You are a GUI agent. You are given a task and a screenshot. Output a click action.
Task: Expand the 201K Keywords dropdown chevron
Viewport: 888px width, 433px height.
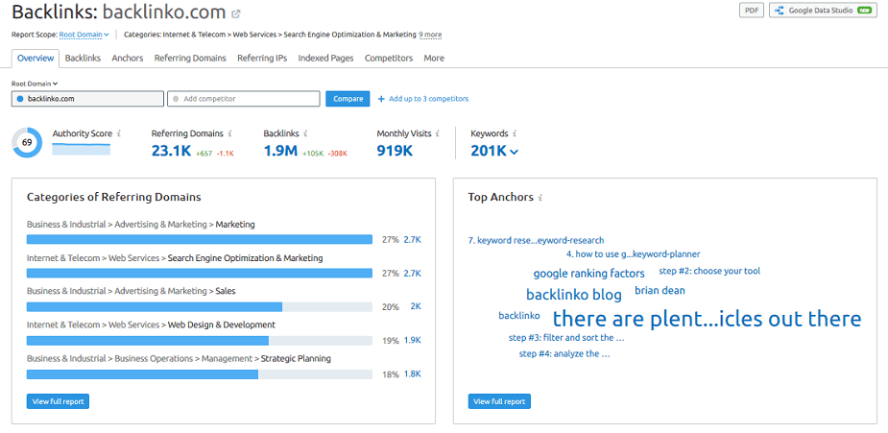coord(514,152)
